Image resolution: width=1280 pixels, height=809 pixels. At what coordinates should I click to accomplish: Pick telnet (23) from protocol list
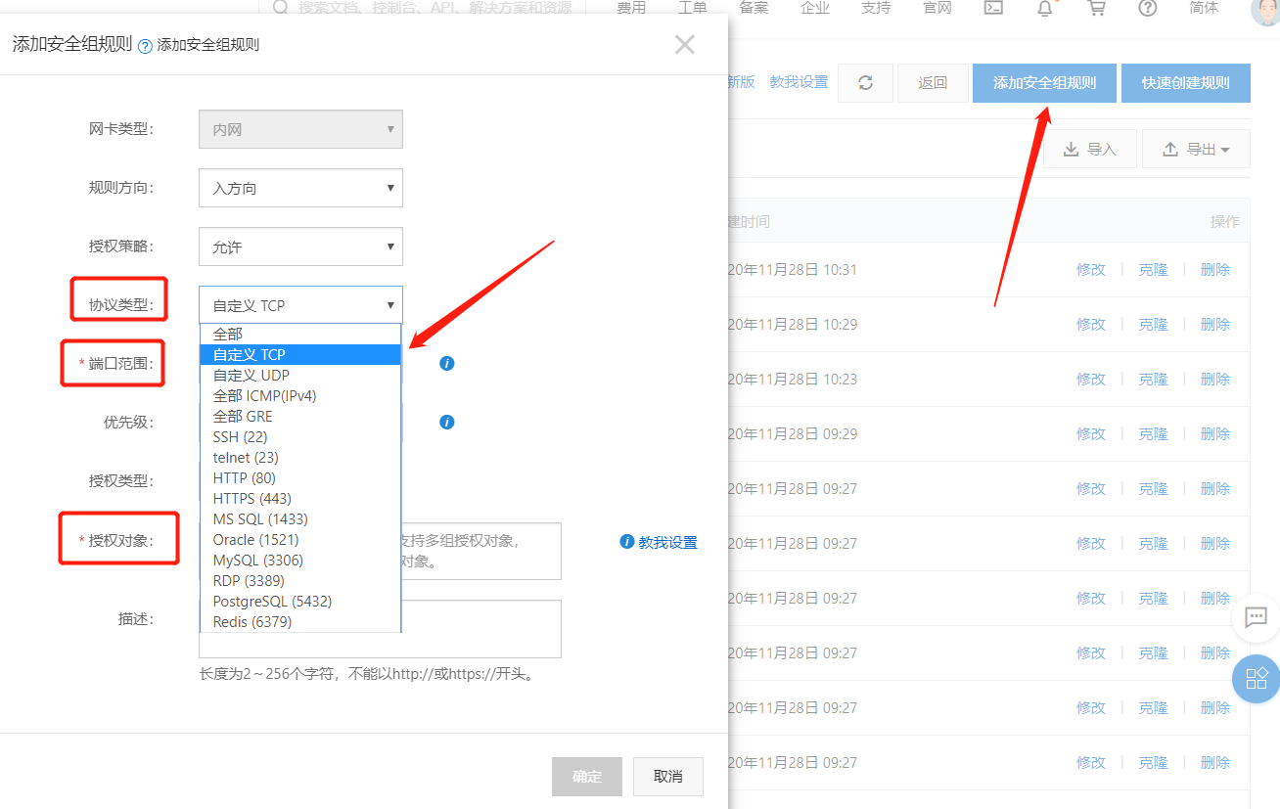[x=300, y=457]
